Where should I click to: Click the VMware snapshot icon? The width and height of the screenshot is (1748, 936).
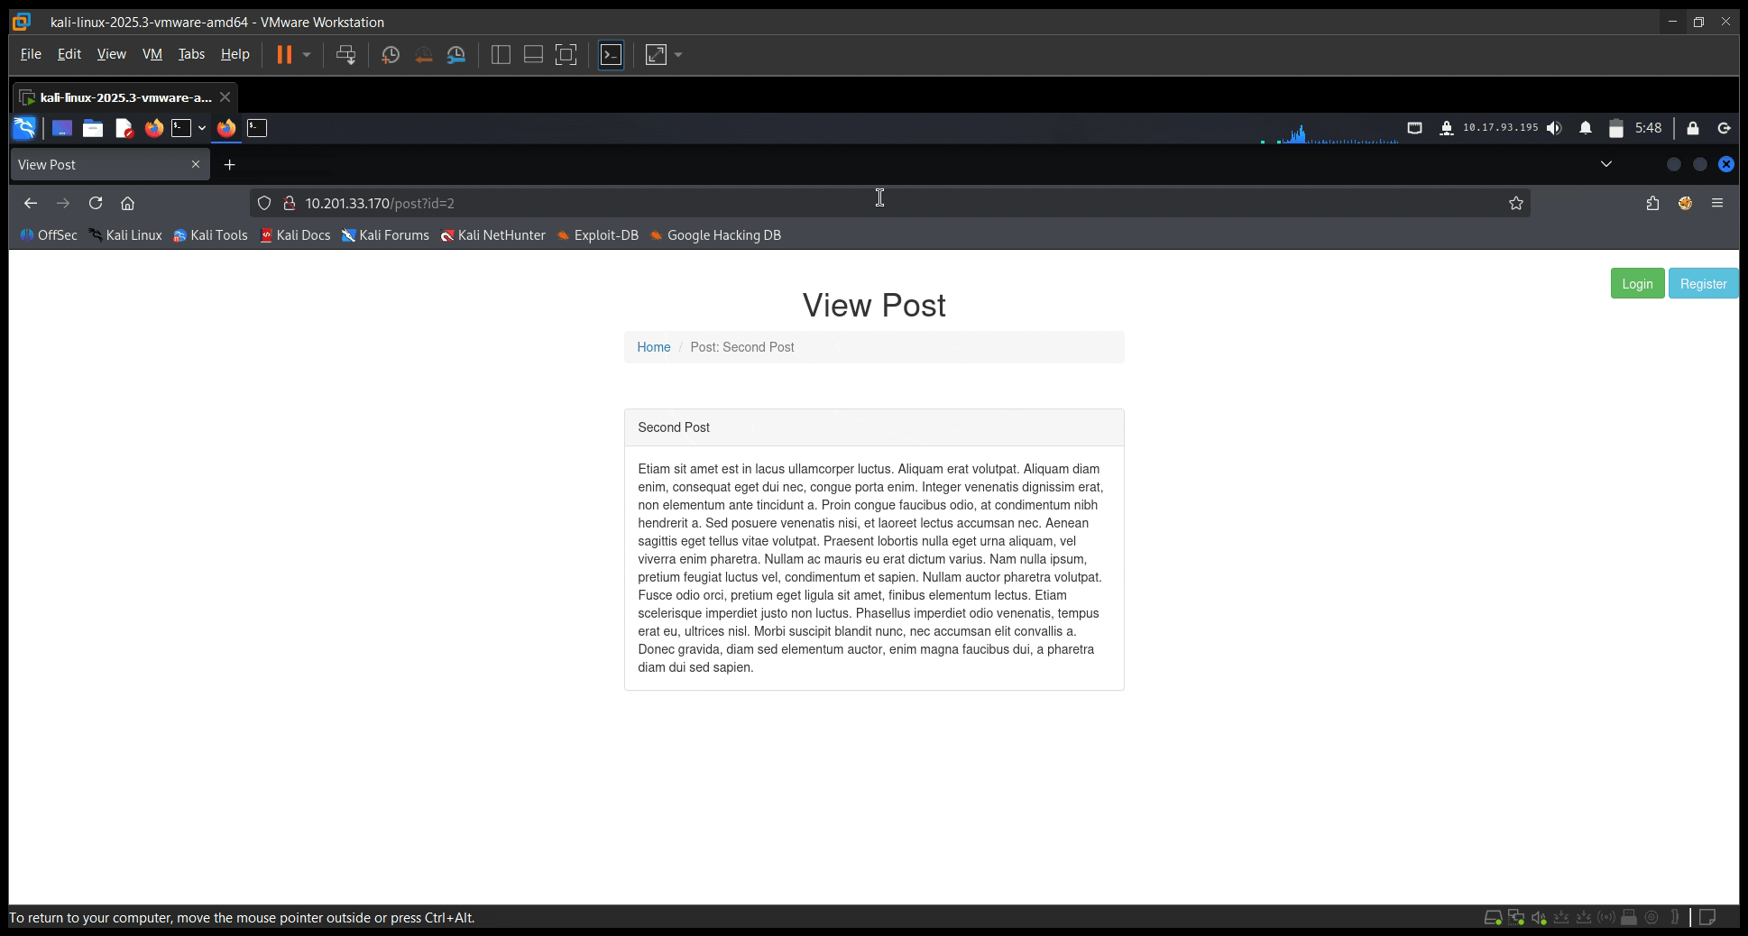click(391, 55)
